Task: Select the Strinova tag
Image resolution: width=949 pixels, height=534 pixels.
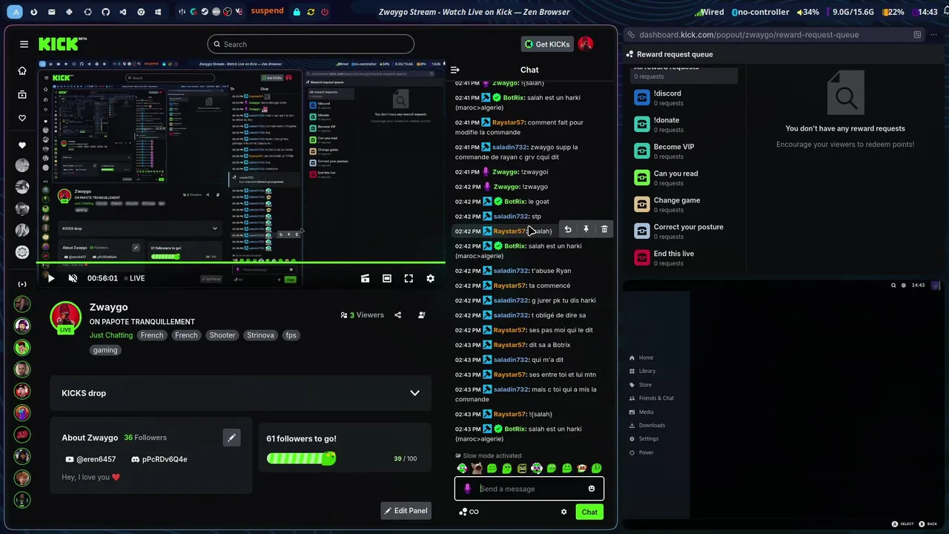Action: 261,335
